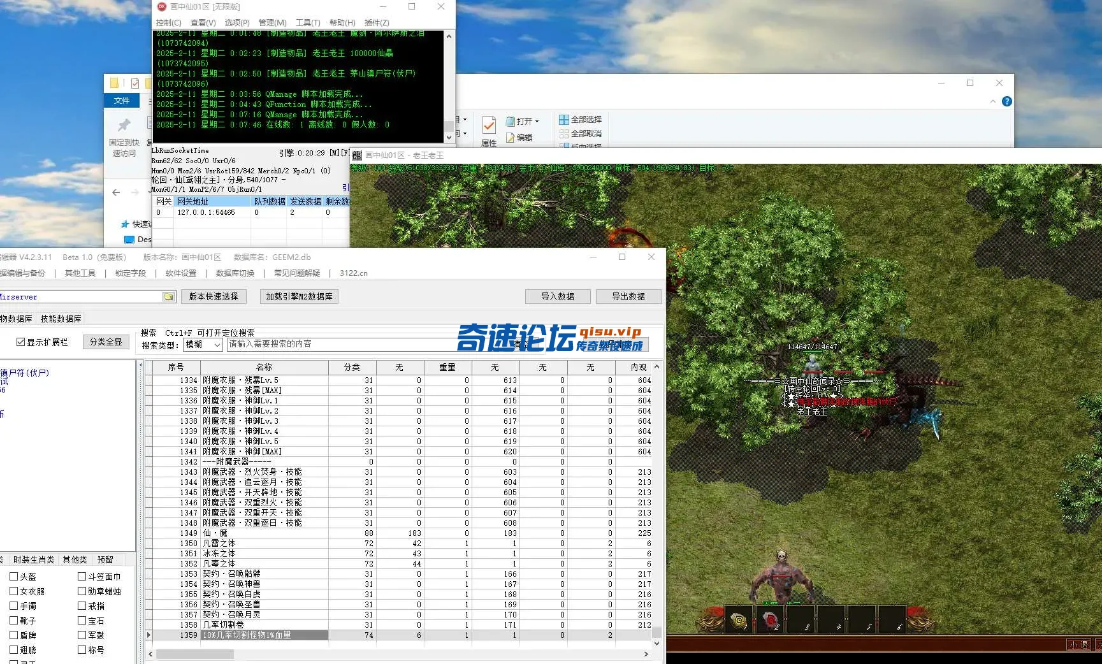The image size is (1102, 664).
Task: Check the 勋章蜡烛 filter checkbox
Action: tap(82, 591)
